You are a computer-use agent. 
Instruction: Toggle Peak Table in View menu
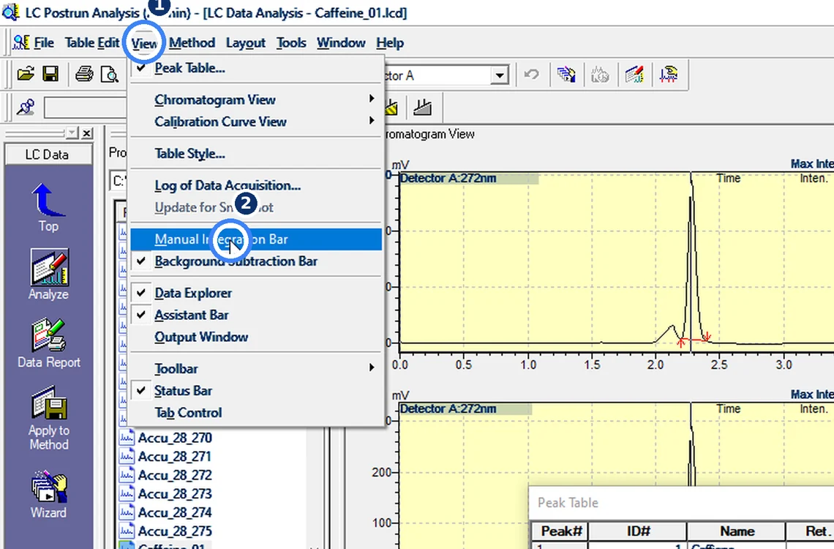[x=189, y=68]
